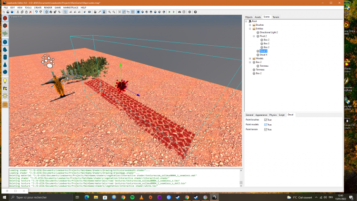Switch to the Terrain tab

[x=276, y=17]
